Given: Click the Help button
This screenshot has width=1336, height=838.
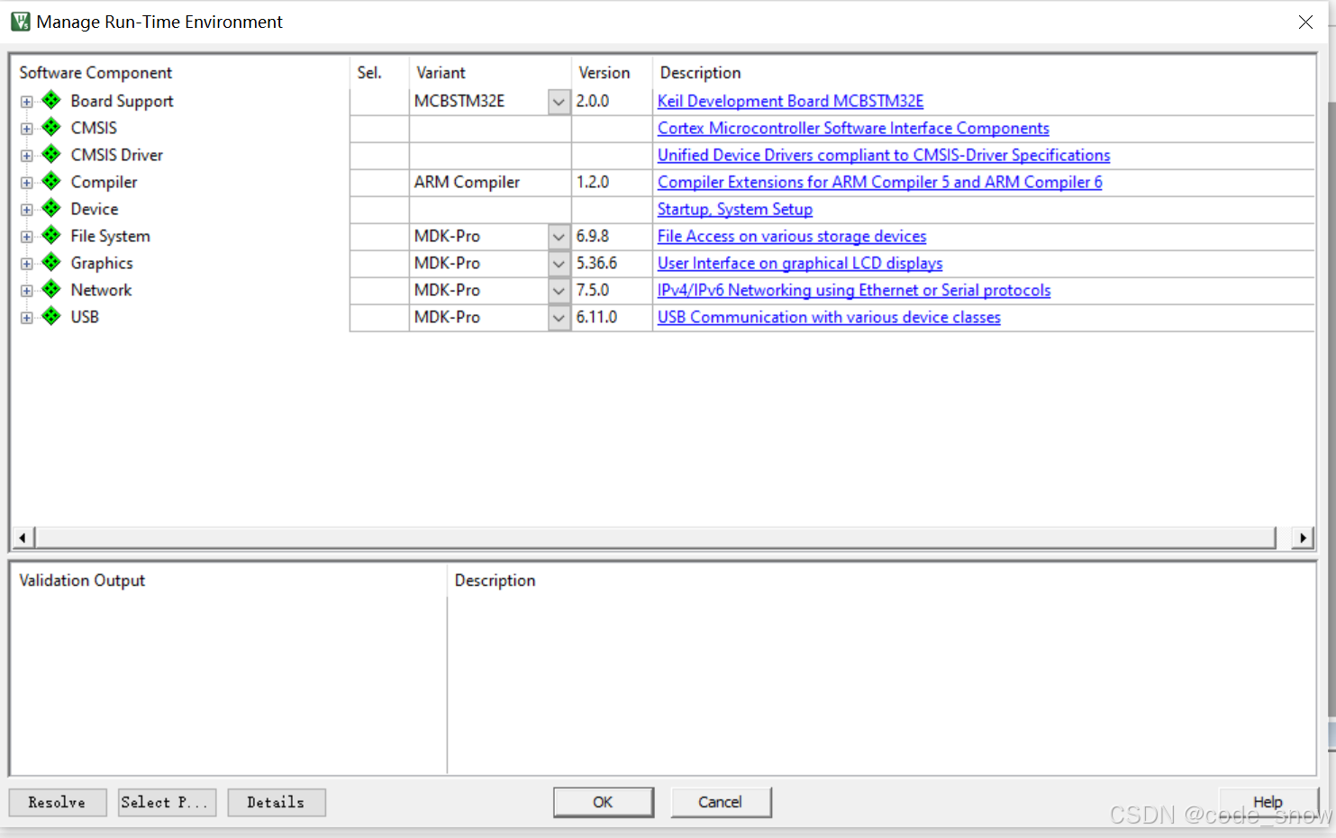Looking at the screenshot, I should coord(1268,802).
